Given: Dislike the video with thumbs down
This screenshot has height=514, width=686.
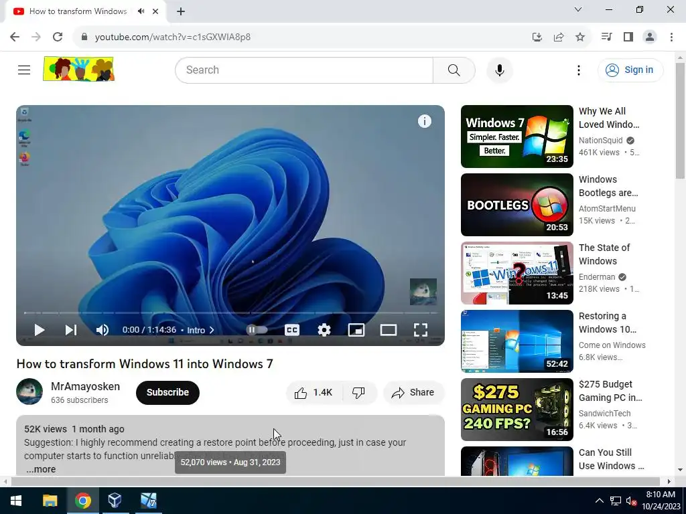Looking at the screenshot, I should tap(359, 392).
